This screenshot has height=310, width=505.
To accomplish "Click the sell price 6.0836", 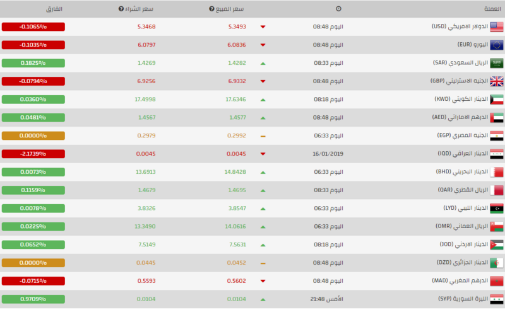I will pyautogui.click(x=237, y=45).
